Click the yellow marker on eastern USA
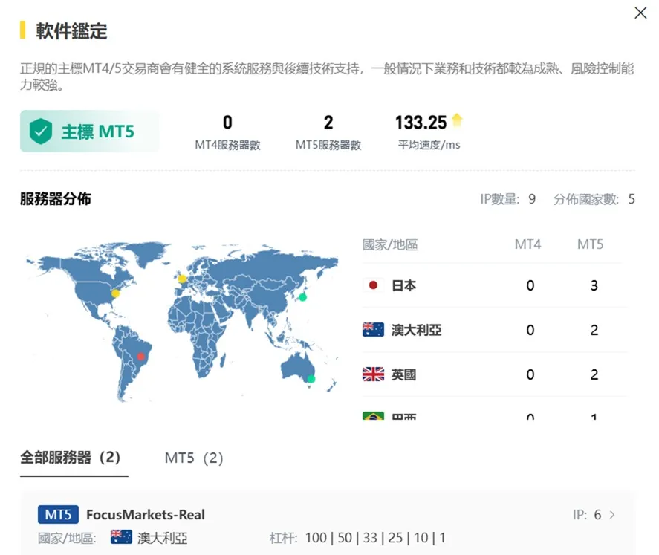659x555 pixels. [x=116, y=293]
